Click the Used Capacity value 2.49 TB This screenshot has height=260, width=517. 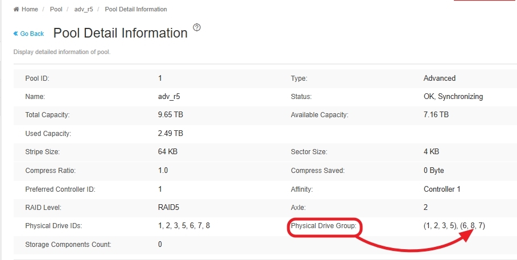[x=171, y=134]
